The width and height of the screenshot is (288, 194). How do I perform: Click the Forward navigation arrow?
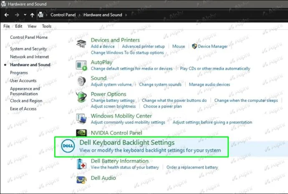pyautogui.click(x=17, y=15)
